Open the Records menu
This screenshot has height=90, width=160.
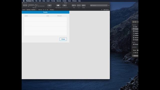[59, 1]
